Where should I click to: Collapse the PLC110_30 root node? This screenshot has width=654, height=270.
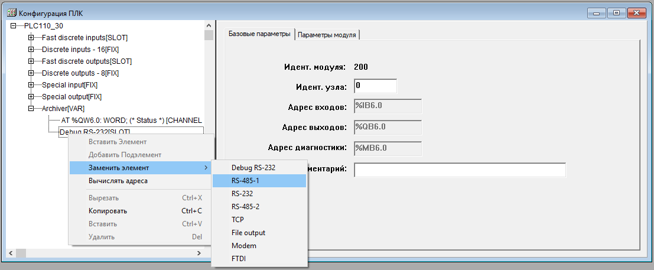pos(13,26)
